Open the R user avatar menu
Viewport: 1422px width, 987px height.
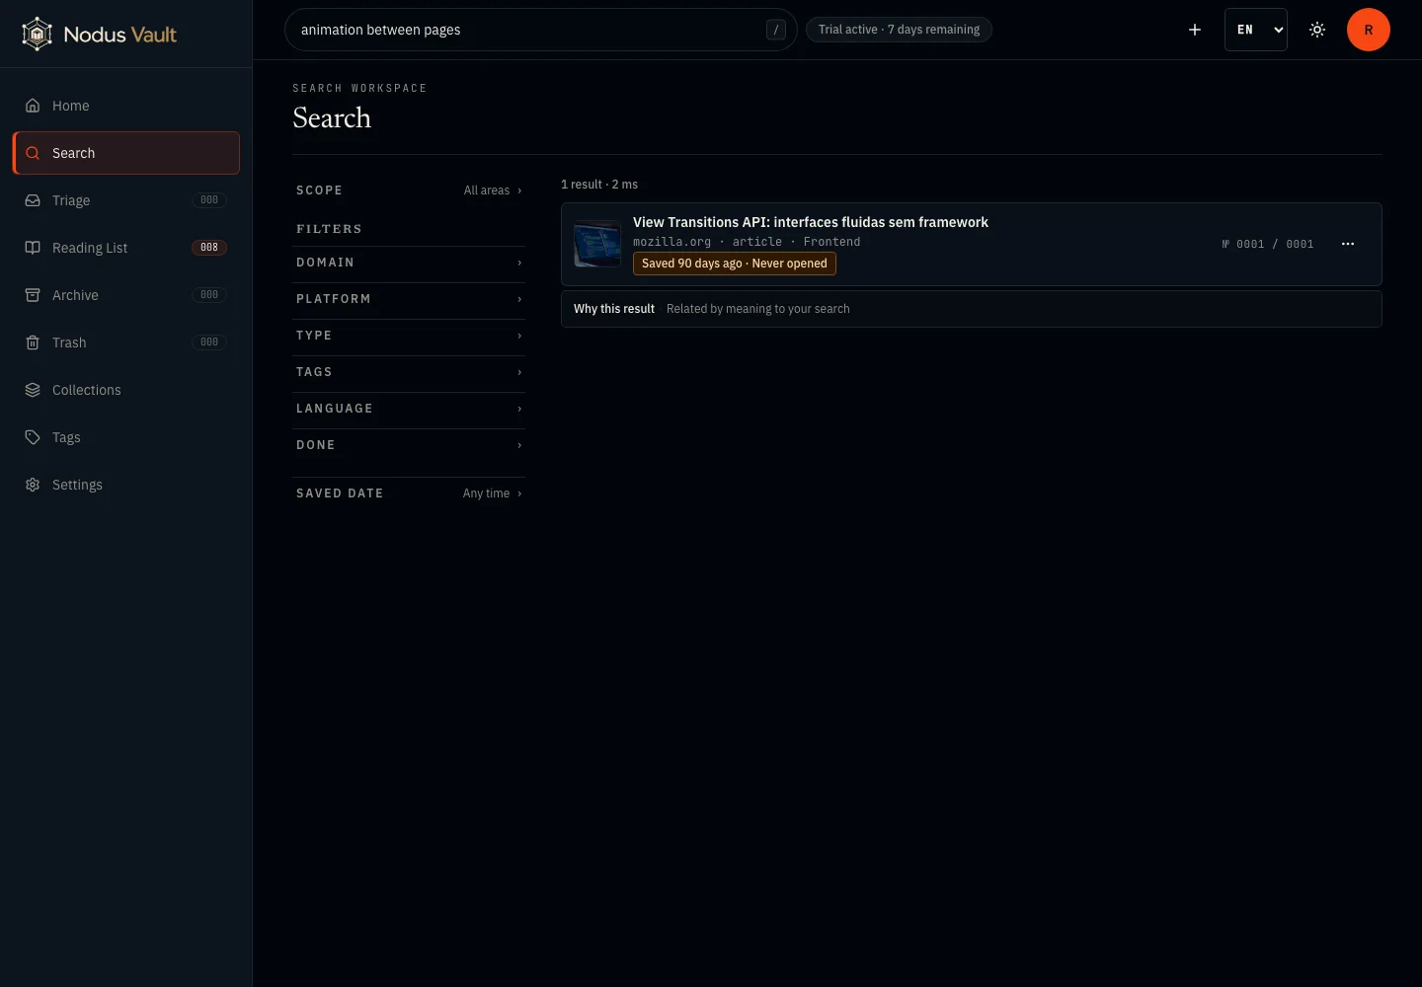tap(1369, 30)
